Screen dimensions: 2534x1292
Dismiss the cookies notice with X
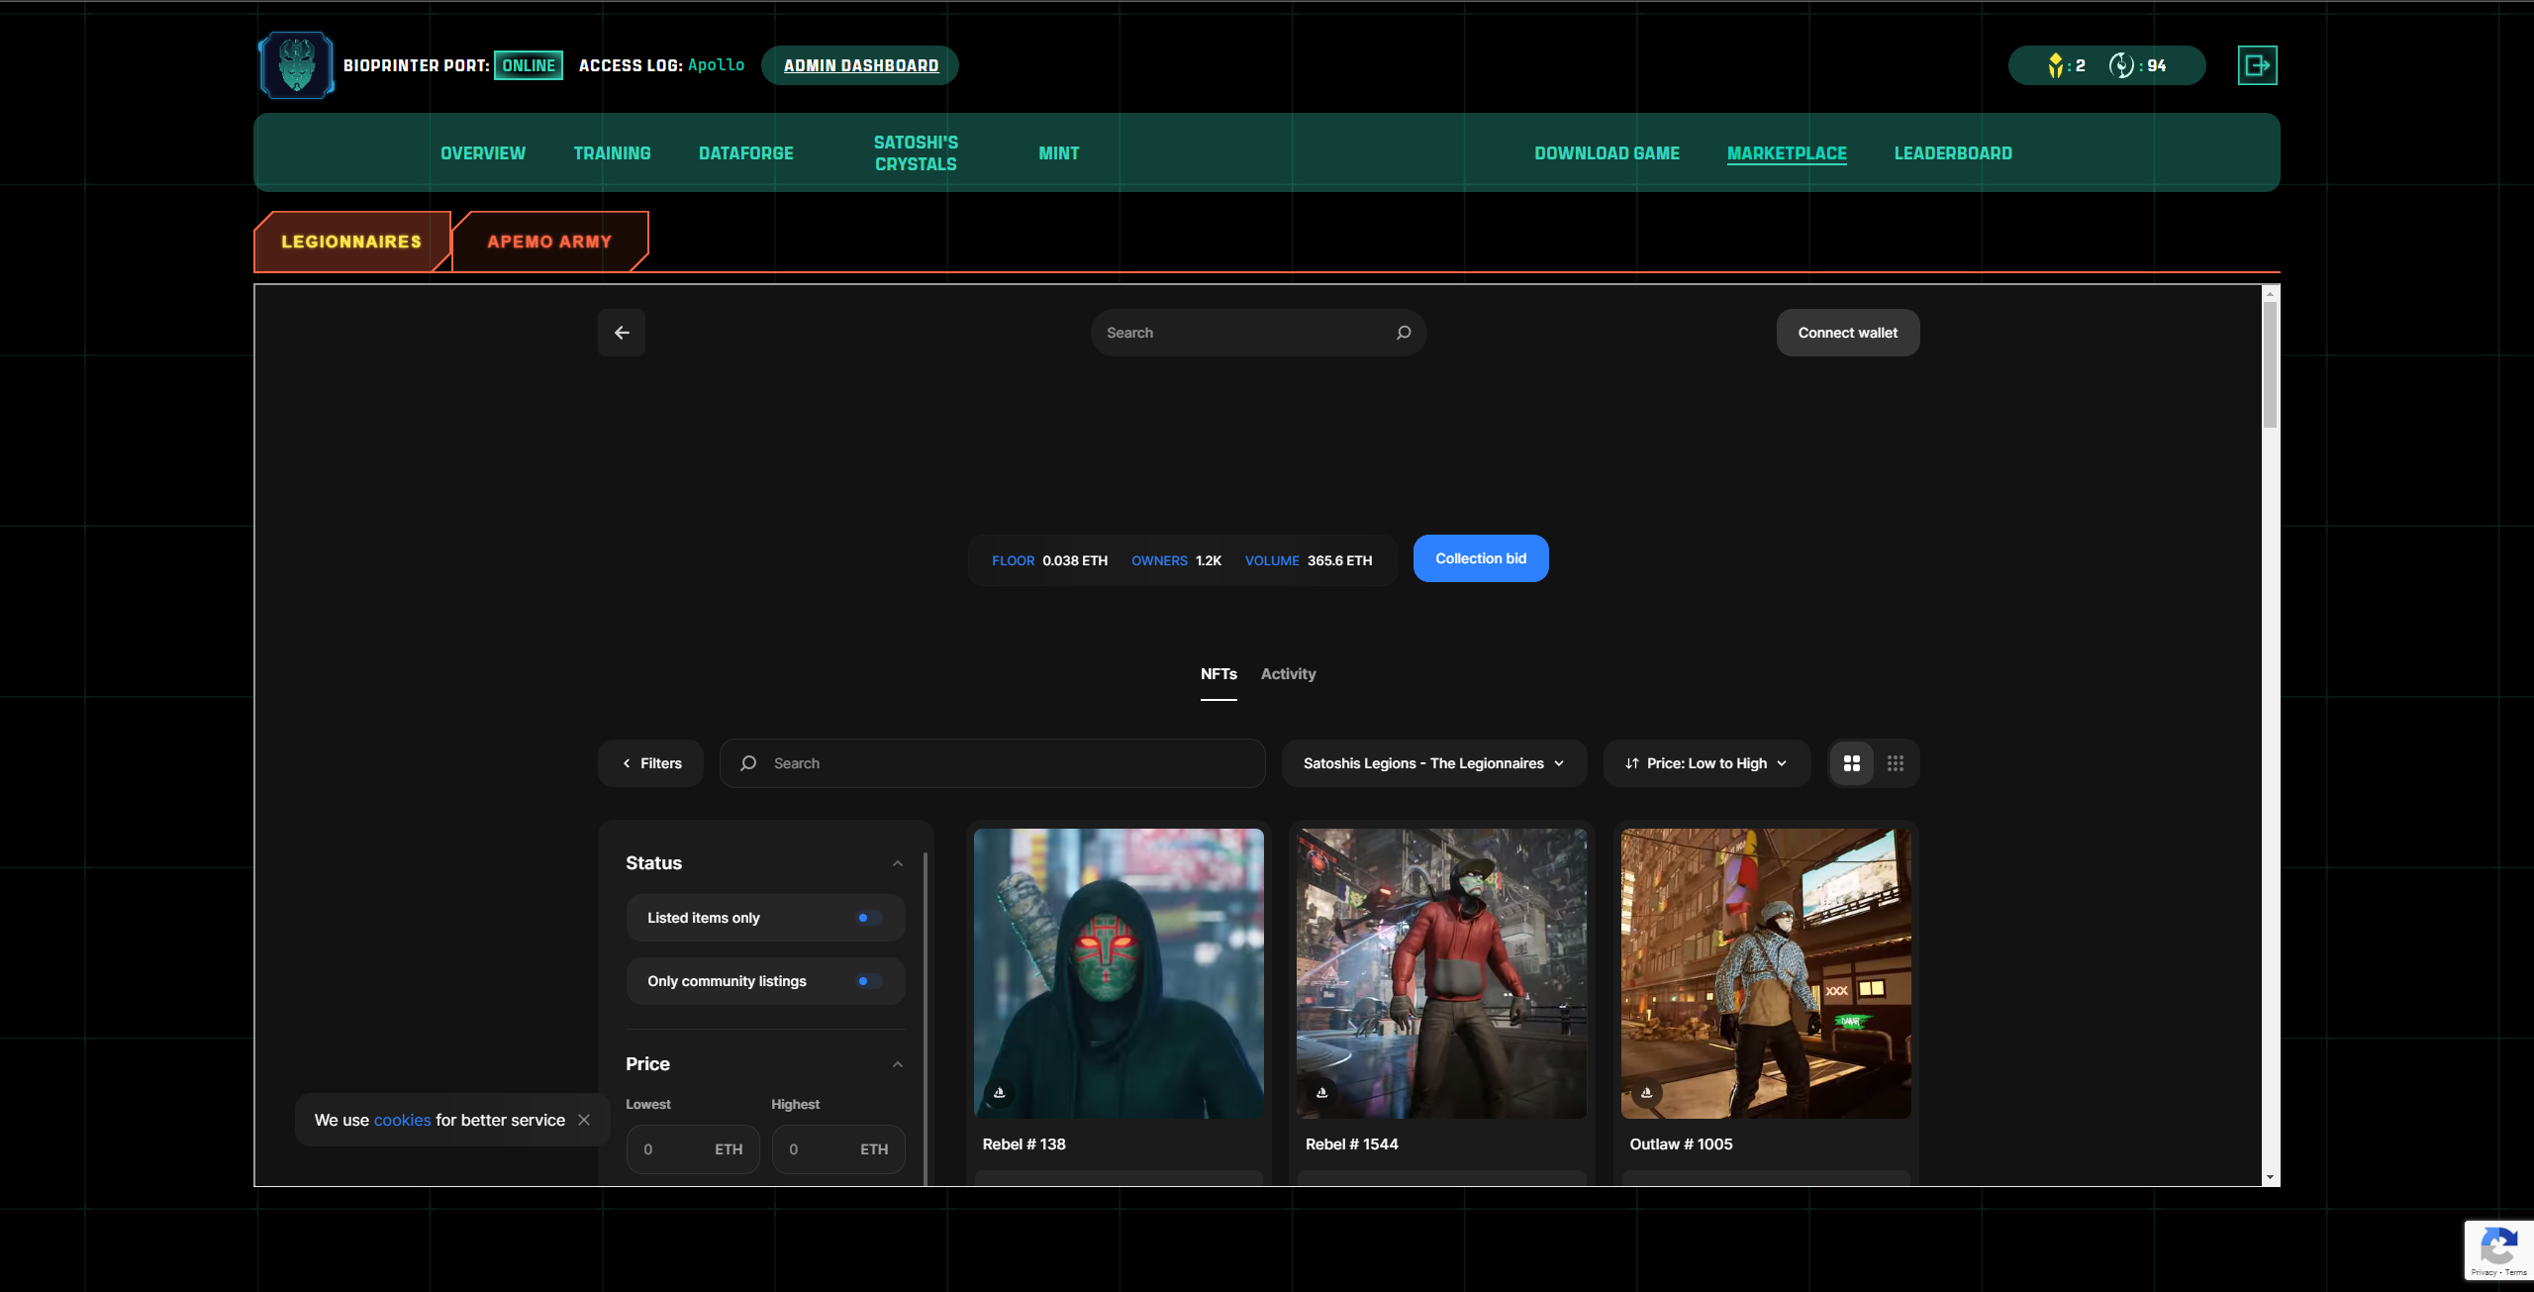pyautogui.click(x=584, y=1120)
